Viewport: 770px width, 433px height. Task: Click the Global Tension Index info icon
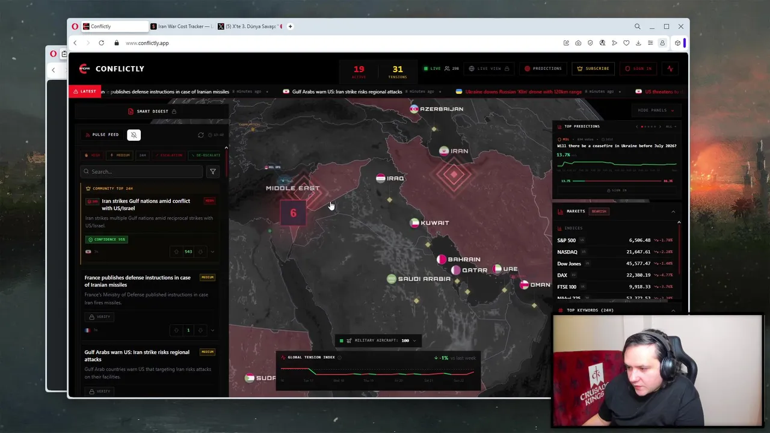tap(339, 358)
